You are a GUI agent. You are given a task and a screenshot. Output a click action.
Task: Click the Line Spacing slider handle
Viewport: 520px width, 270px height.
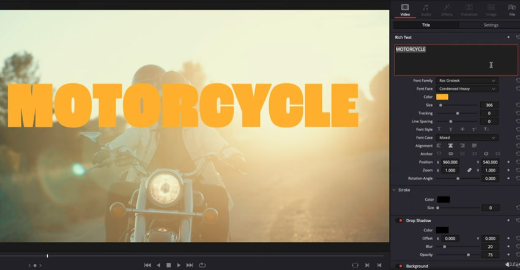[451, 121]
